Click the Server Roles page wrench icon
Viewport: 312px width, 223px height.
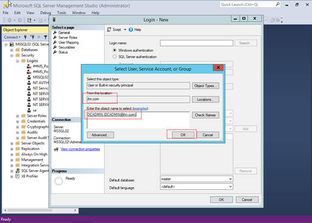tap(55, 37)
